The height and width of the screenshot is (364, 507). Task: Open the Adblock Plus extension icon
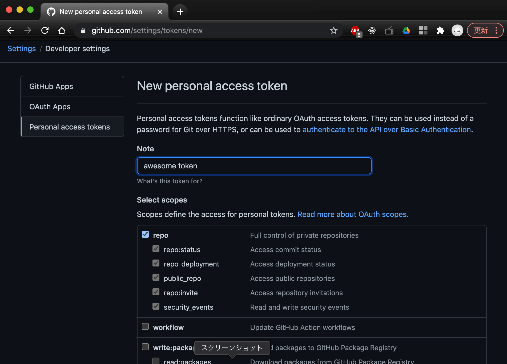point(356,31)
